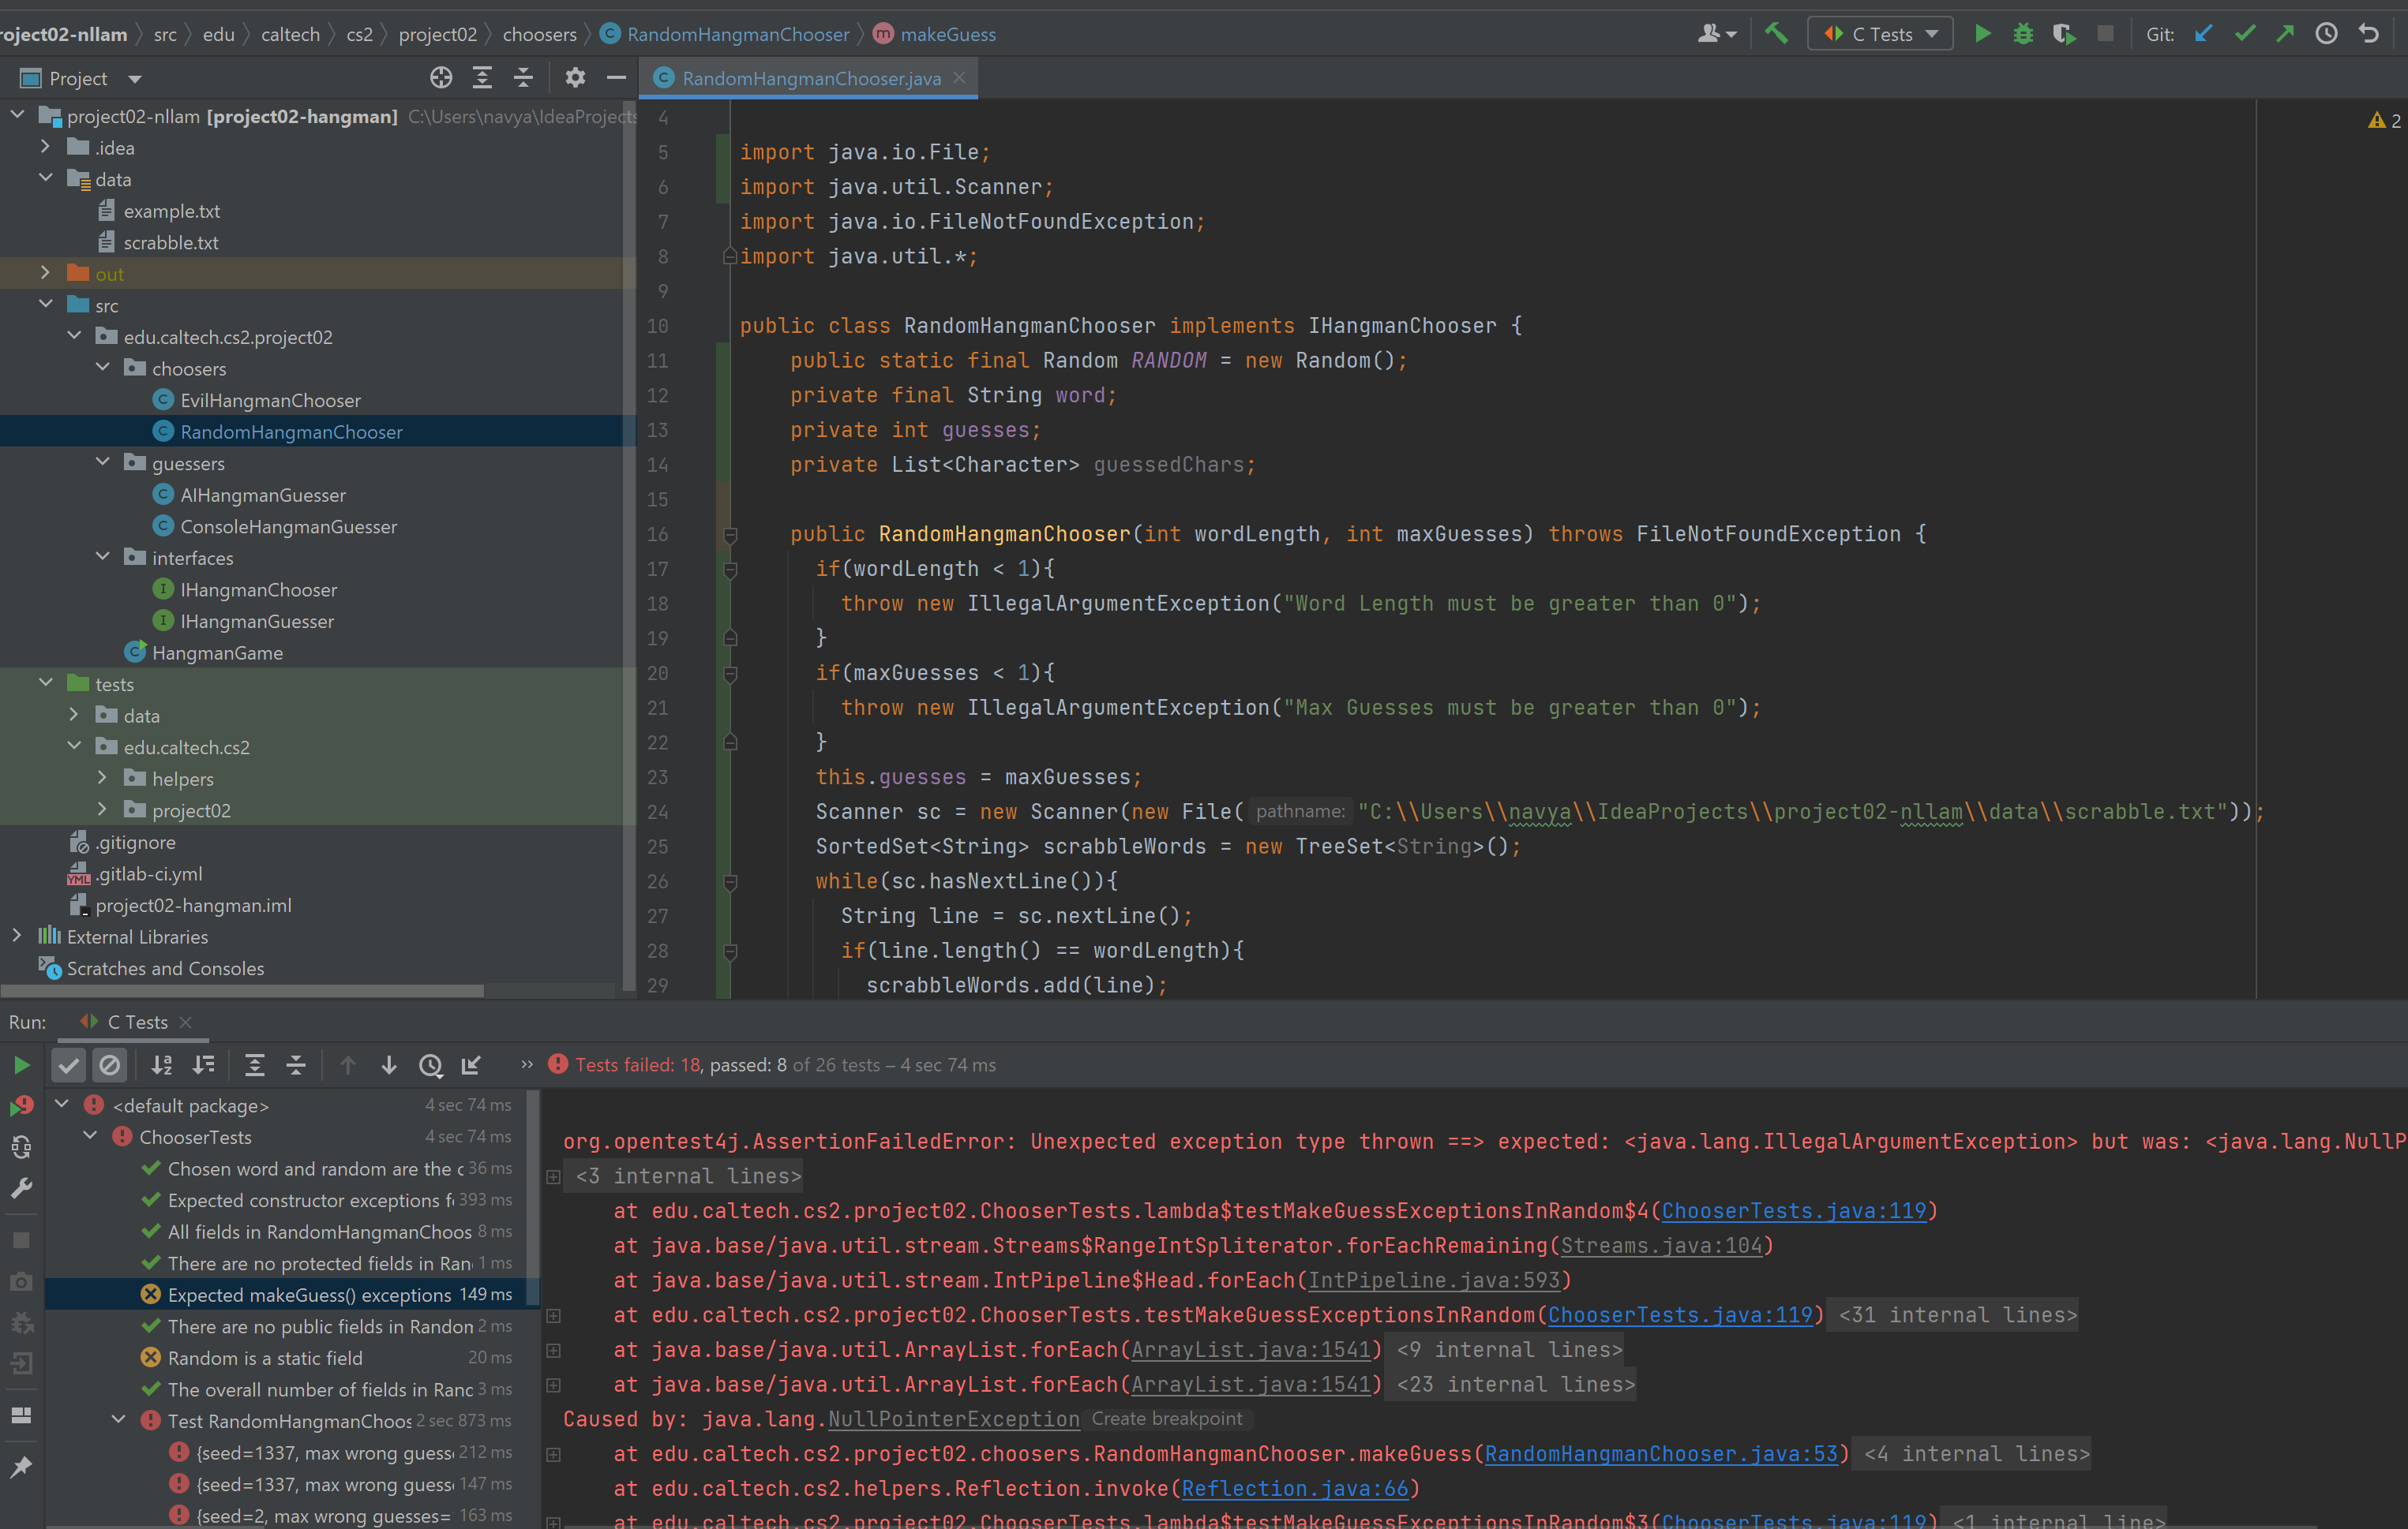Open EvilHangmanChooser class in tree

tap(270, 400)
